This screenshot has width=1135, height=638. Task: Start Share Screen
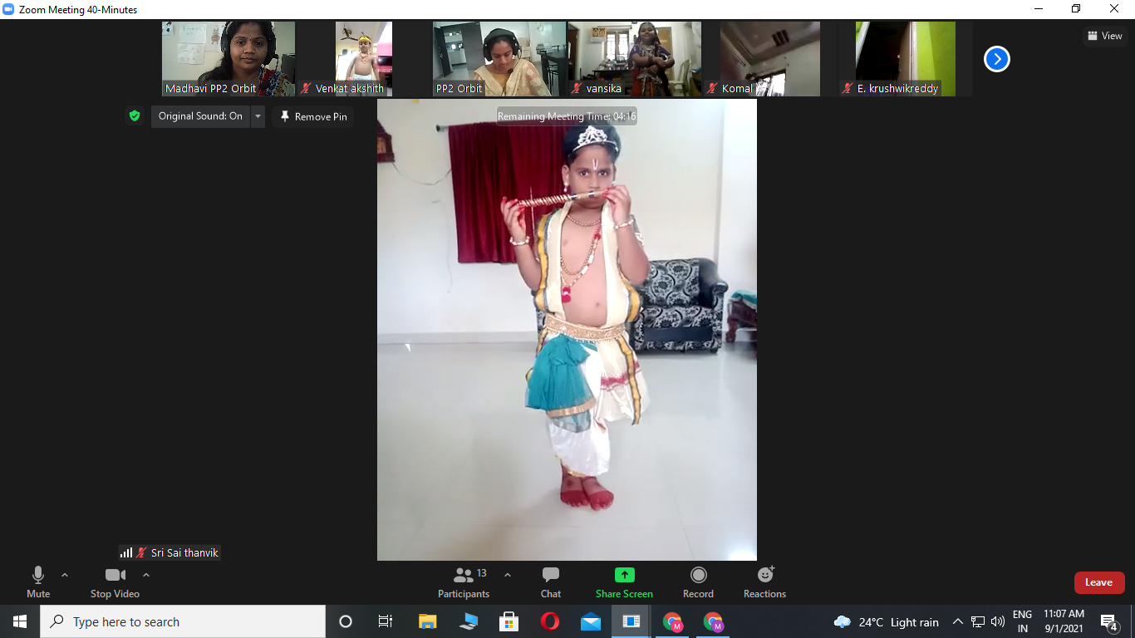pyautogui.click(x=624, y=583)
